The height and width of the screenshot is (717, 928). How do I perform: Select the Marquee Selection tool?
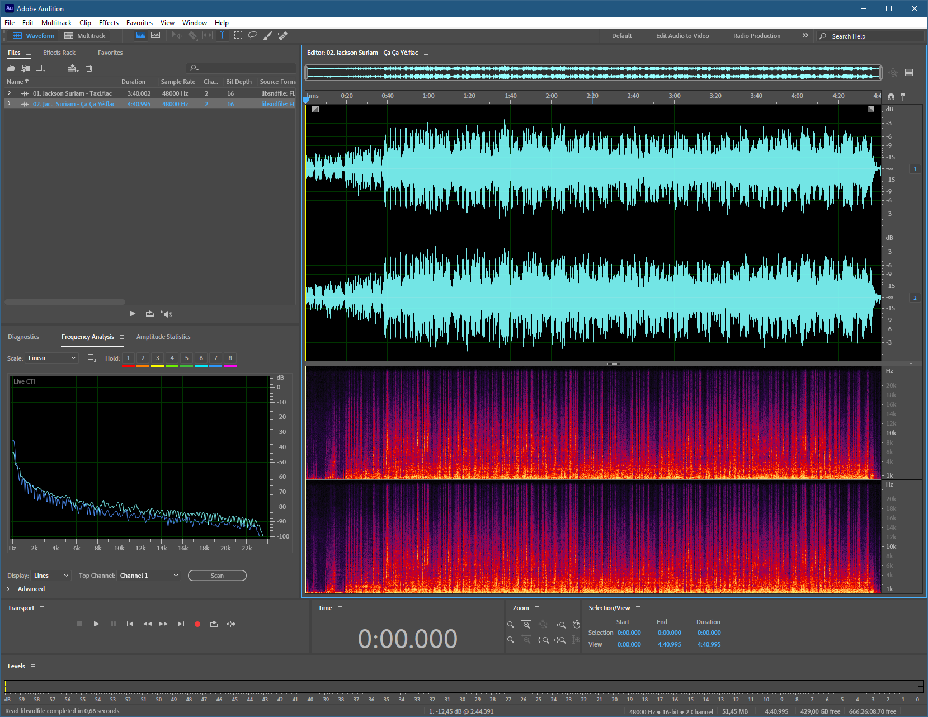pyautogui.click(x=238, y=35)
